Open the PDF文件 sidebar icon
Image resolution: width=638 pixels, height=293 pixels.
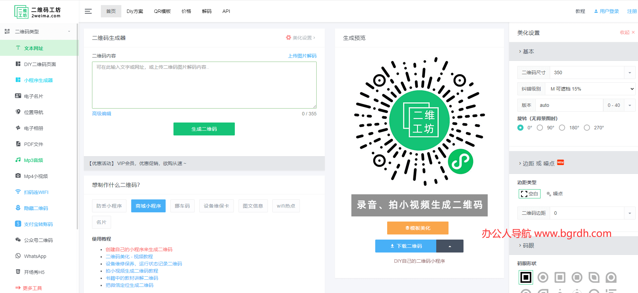18,144
